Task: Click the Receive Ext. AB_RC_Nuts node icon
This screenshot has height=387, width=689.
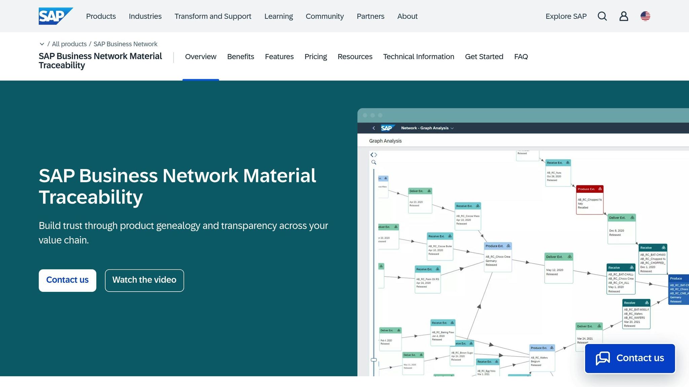Action: coord(568,163)
